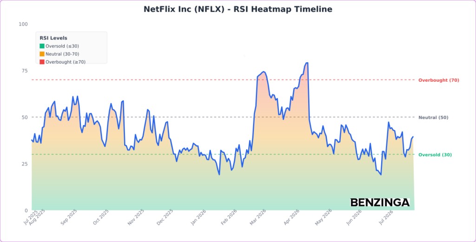This screenshot has height=242, width=476.
Task: Click the 'Jul 2025' x-axis label
Action: coord(30,217)
